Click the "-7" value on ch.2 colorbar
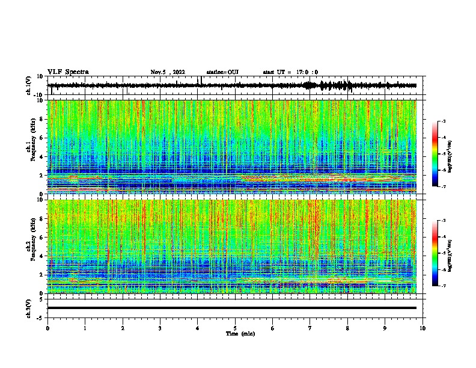 (443, 286)
